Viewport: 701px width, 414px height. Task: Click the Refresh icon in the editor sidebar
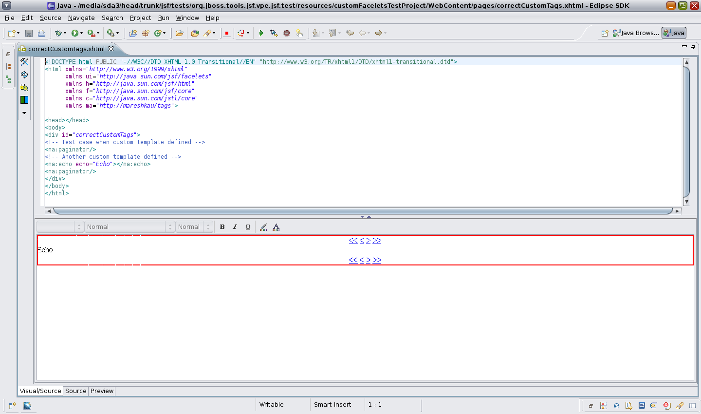click(24, 75)
